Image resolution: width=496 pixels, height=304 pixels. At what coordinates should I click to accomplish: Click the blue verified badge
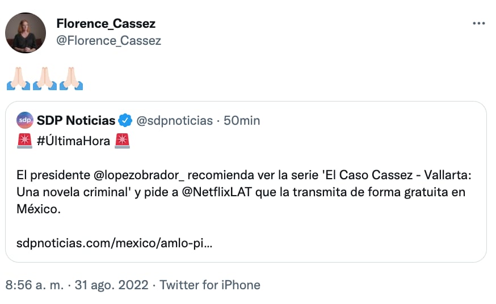(x=126, y=120)
